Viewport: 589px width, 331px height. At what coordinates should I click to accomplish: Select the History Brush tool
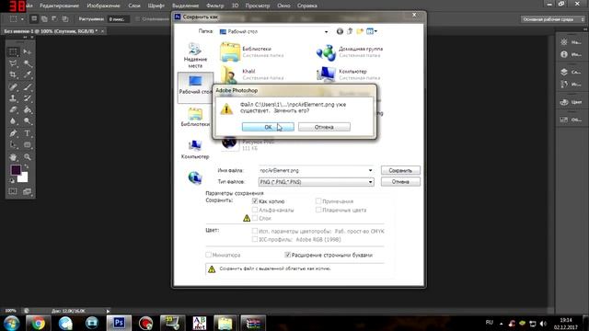point(28,98)
